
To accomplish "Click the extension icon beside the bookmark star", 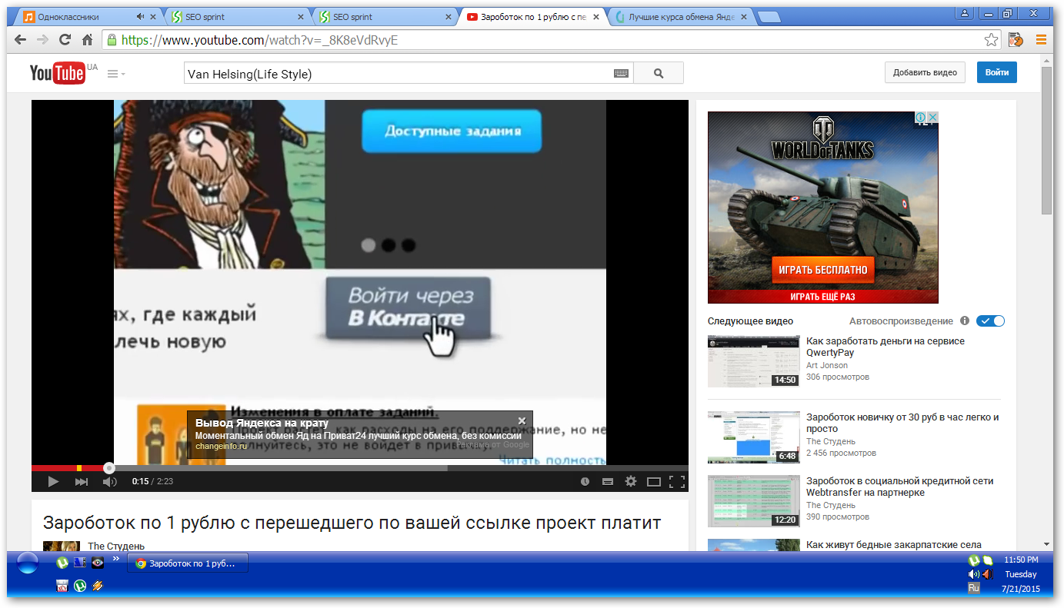I will [1016, 40].
